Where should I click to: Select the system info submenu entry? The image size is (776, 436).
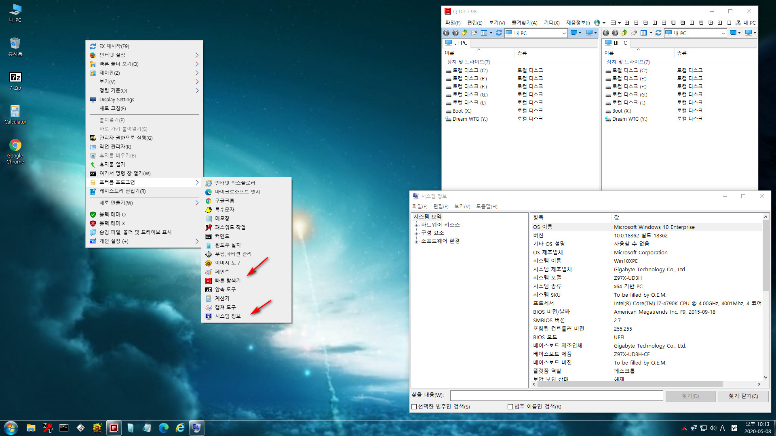coord(247,316)
